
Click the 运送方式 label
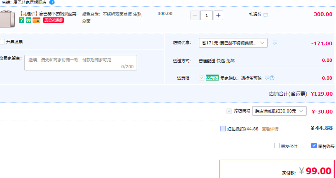182,61
